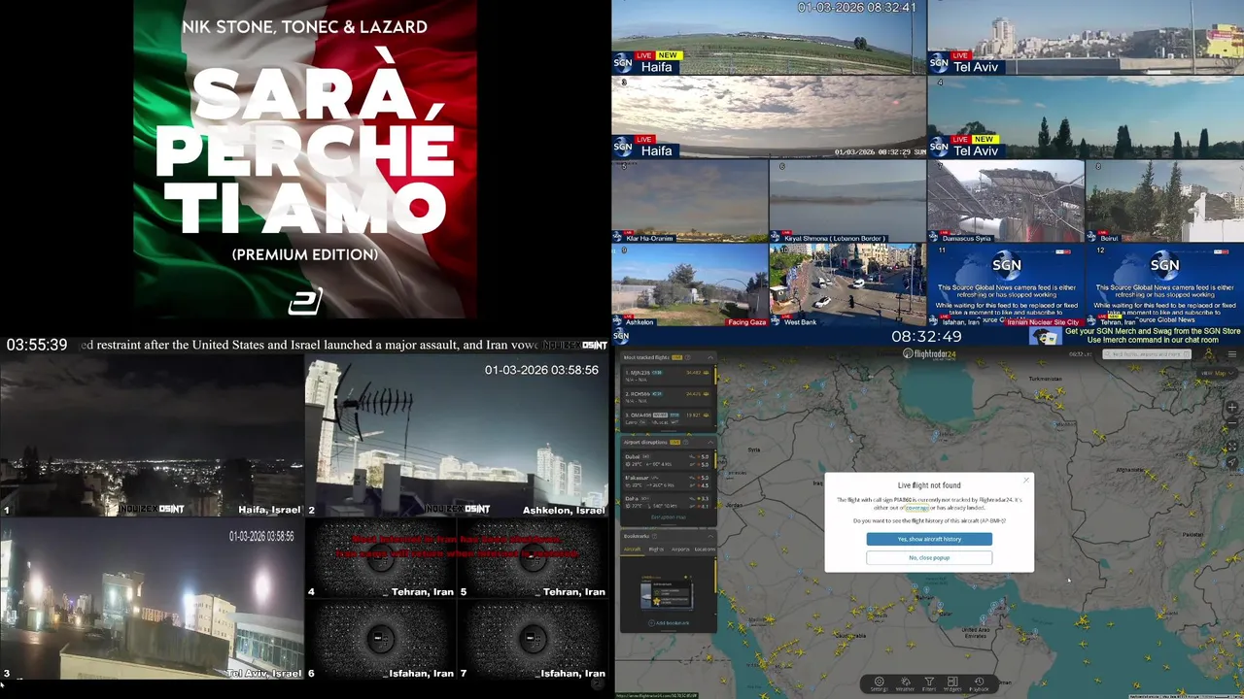Click the Flightradar24 logo

point(931,353)
